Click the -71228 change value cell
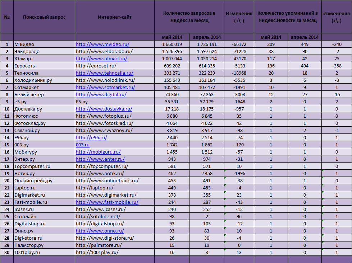This screenshot has height=263, width=352. (239, 52)
